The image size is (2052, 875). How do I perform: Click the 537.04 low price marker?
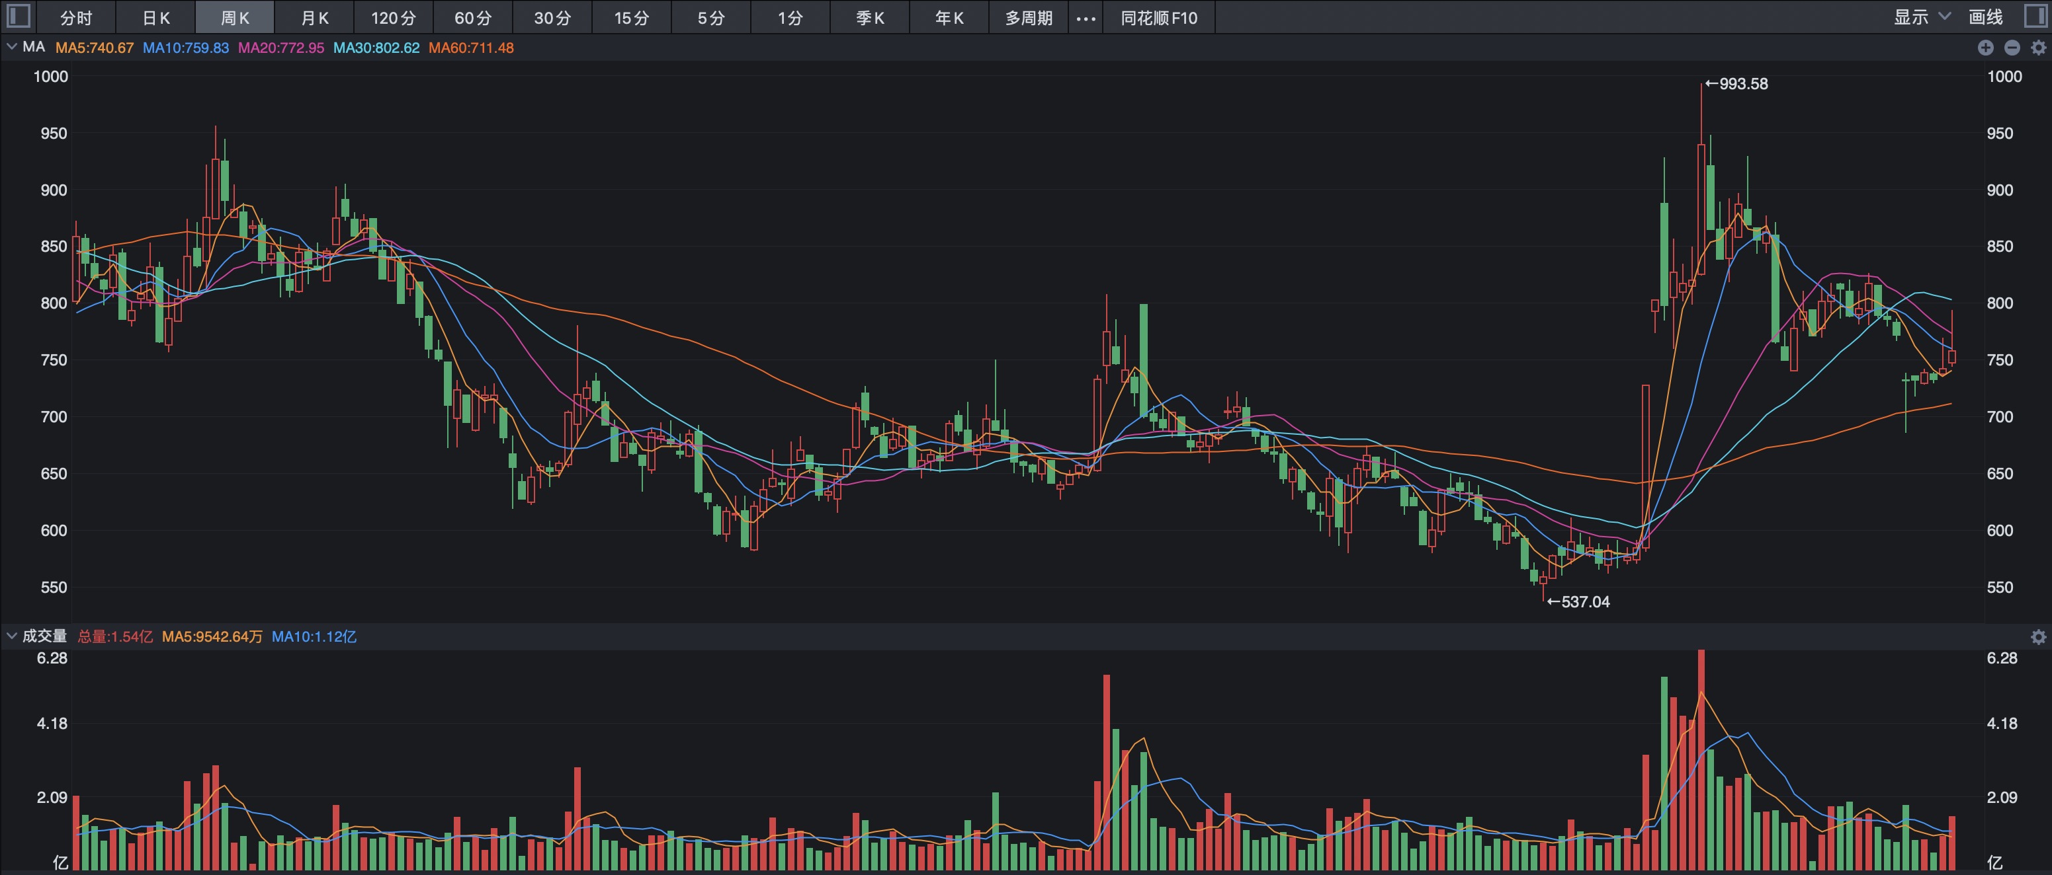(x=1578, y=602)
